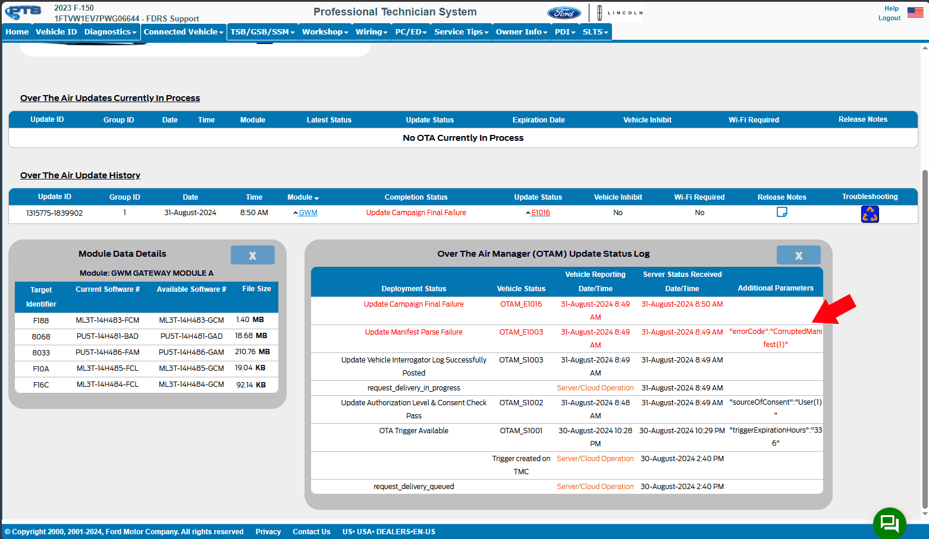
Task: Click the Ford oval logo
Action: pyautogui.click(x=564, y=13)
